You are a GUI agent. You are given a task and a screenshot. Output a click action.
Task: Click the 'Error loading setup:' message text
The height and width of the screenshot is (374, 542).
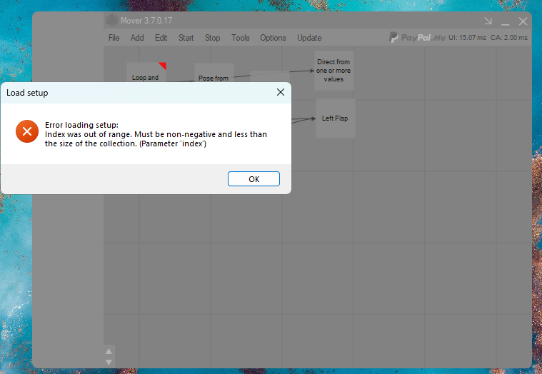click(81, 125)
